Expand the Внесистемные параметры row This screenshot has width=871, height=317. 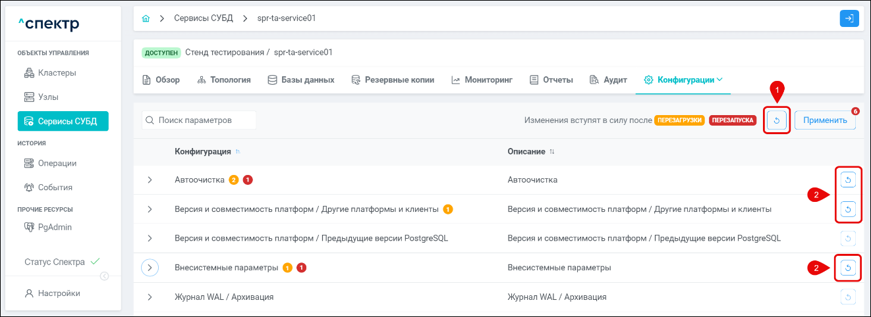pyautogui.click(x=150, y=268)
